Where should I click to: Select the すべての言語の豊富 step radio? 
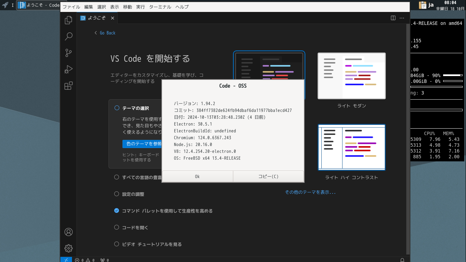pos(117,177)
